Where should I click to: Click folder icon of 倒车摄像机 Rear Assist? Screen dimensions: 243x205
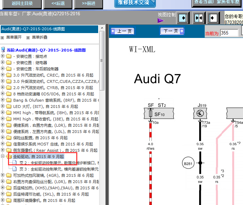(9, 150)
